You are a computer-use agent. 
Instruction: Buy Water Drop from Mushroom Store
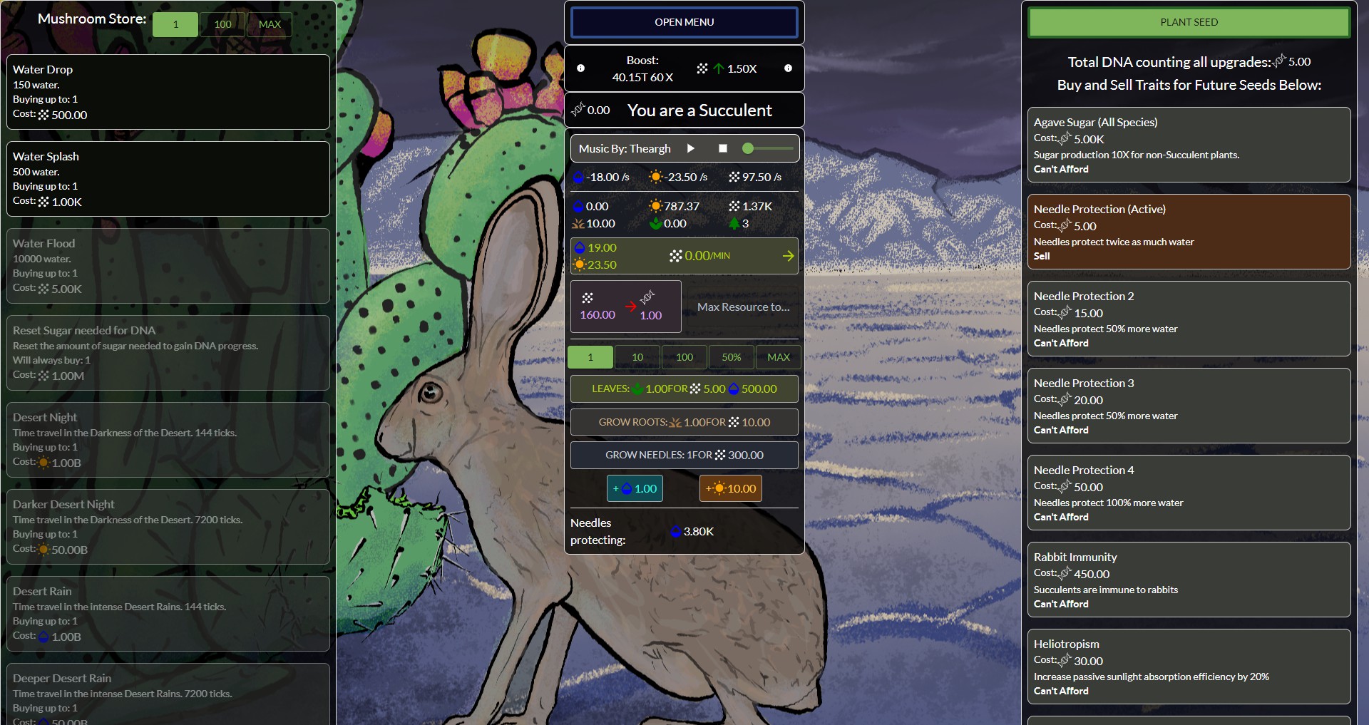click(x=168, y=92)
